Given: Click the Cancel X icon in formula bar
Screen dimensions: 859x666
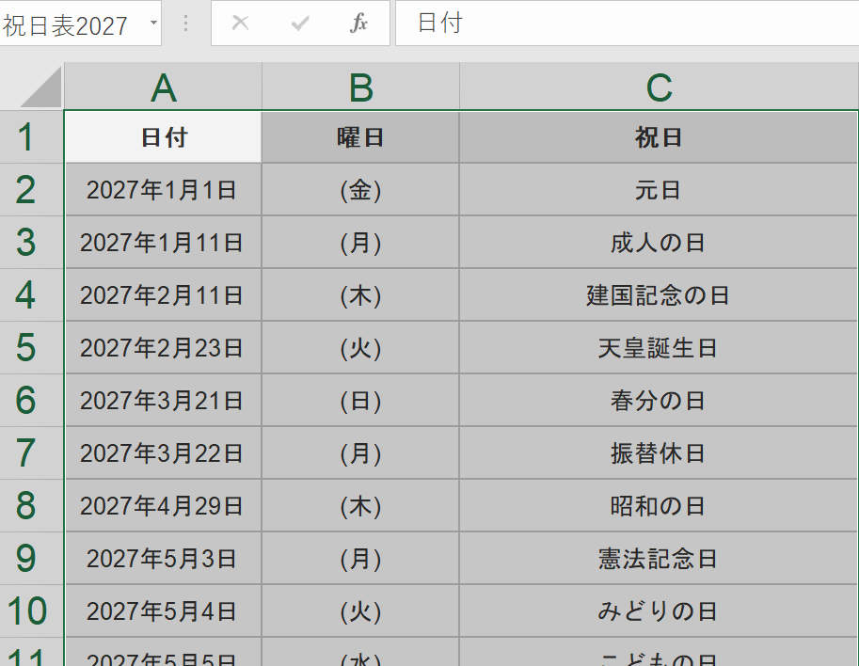Looking at the screenshot, I should [240, 24].
